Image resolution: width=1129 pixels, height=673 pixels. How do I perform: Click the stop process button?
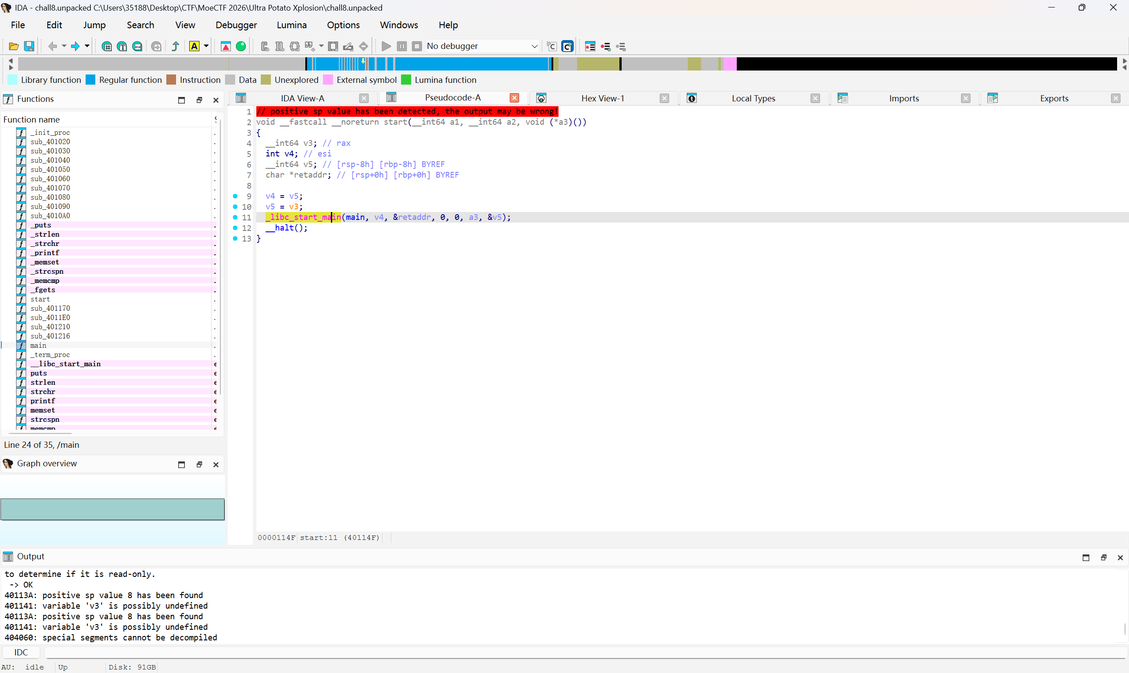coord(417,46)
